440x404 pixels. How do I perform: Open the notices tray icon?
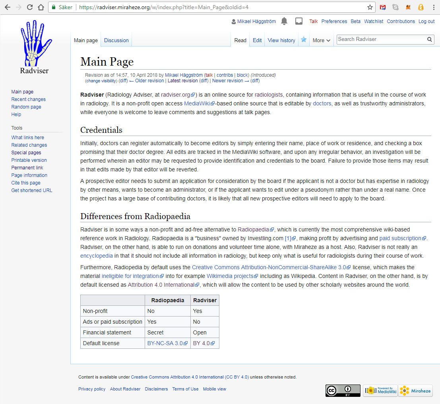299,21
